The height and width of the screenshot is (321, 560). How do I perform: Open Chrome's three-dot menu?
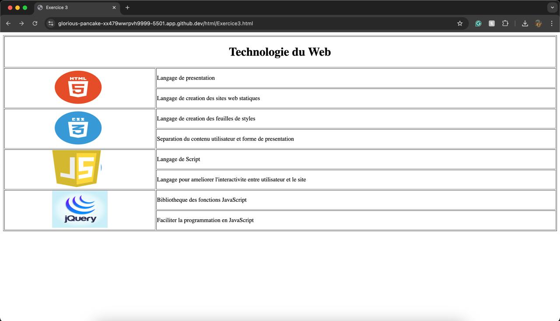(552, 24)
